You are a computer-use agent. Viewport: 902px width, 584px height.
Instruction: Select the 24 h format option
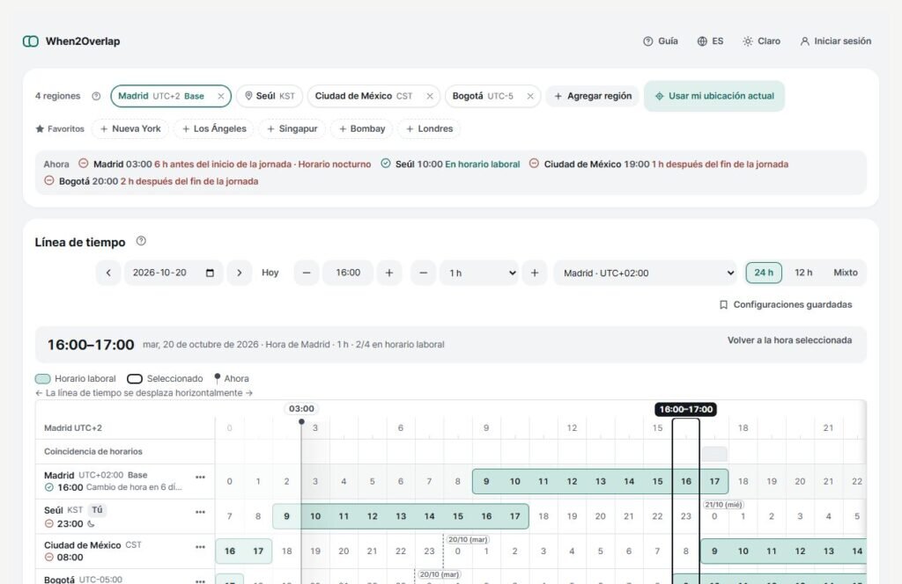click(764, 273)
